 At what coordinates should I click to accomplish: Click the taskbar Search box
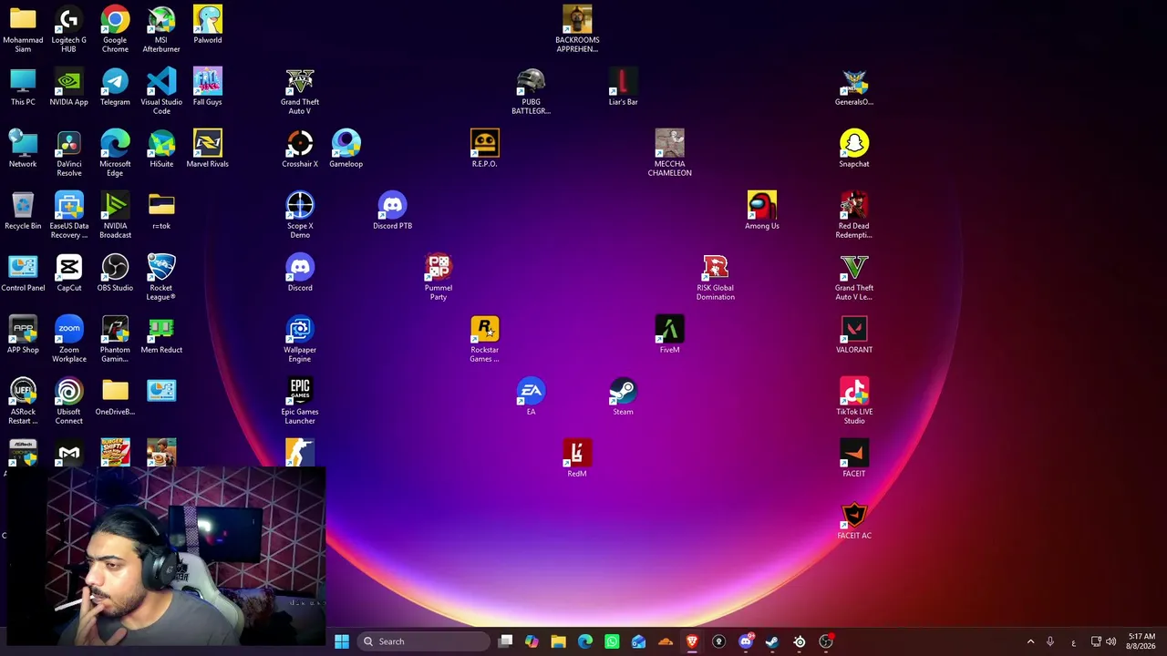pyautogui.click(x=424, y=641)
